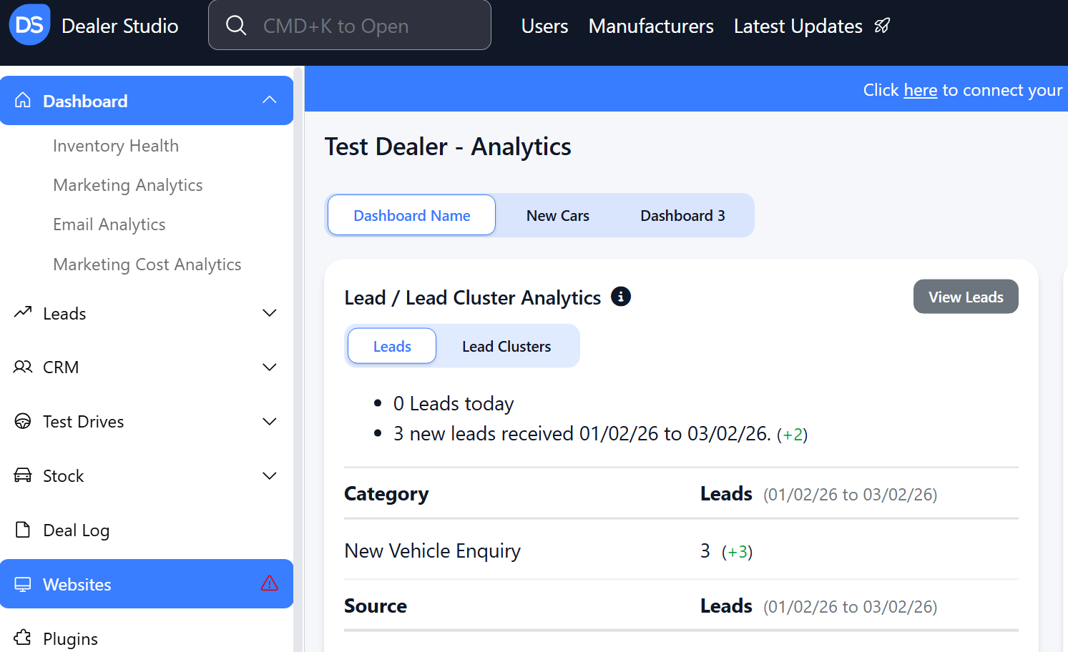Expand the Test Drives sidebar section

270,422
